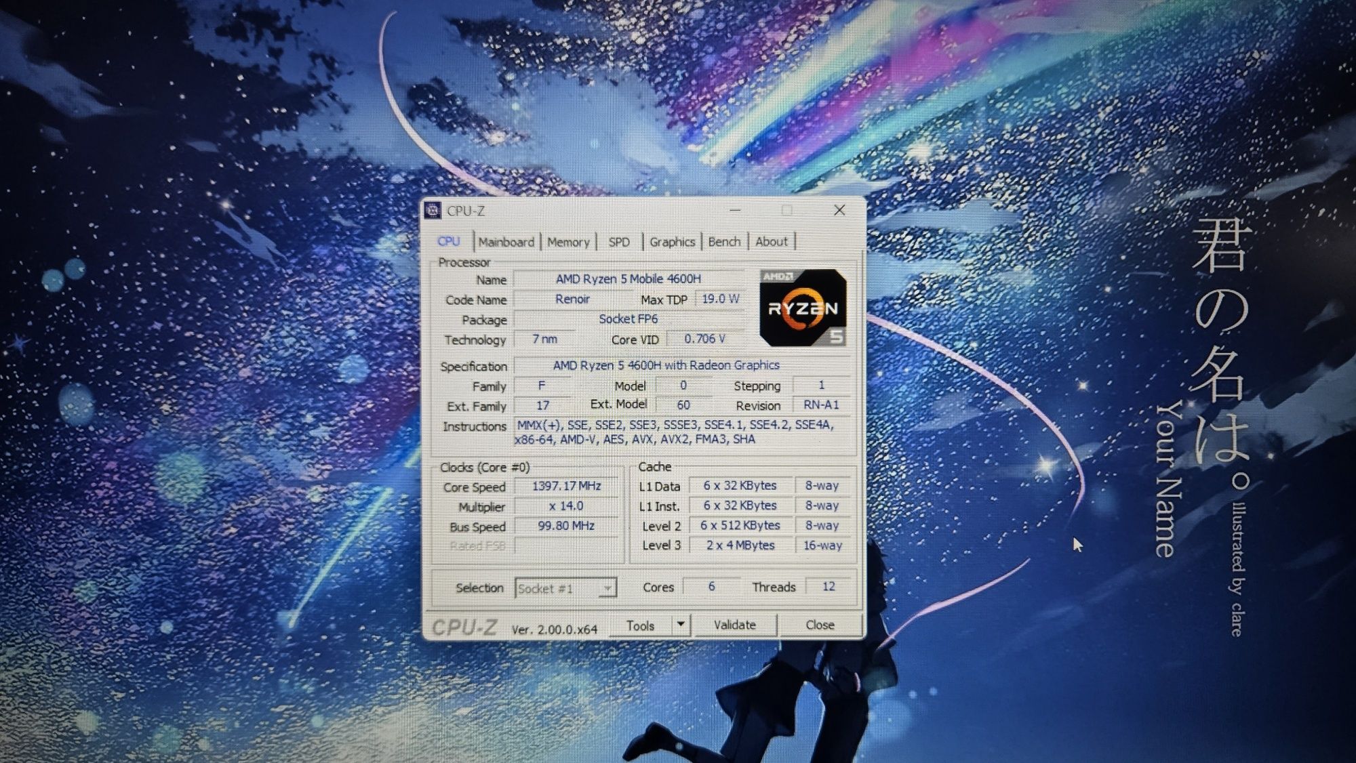Click the Family value F

542,386
